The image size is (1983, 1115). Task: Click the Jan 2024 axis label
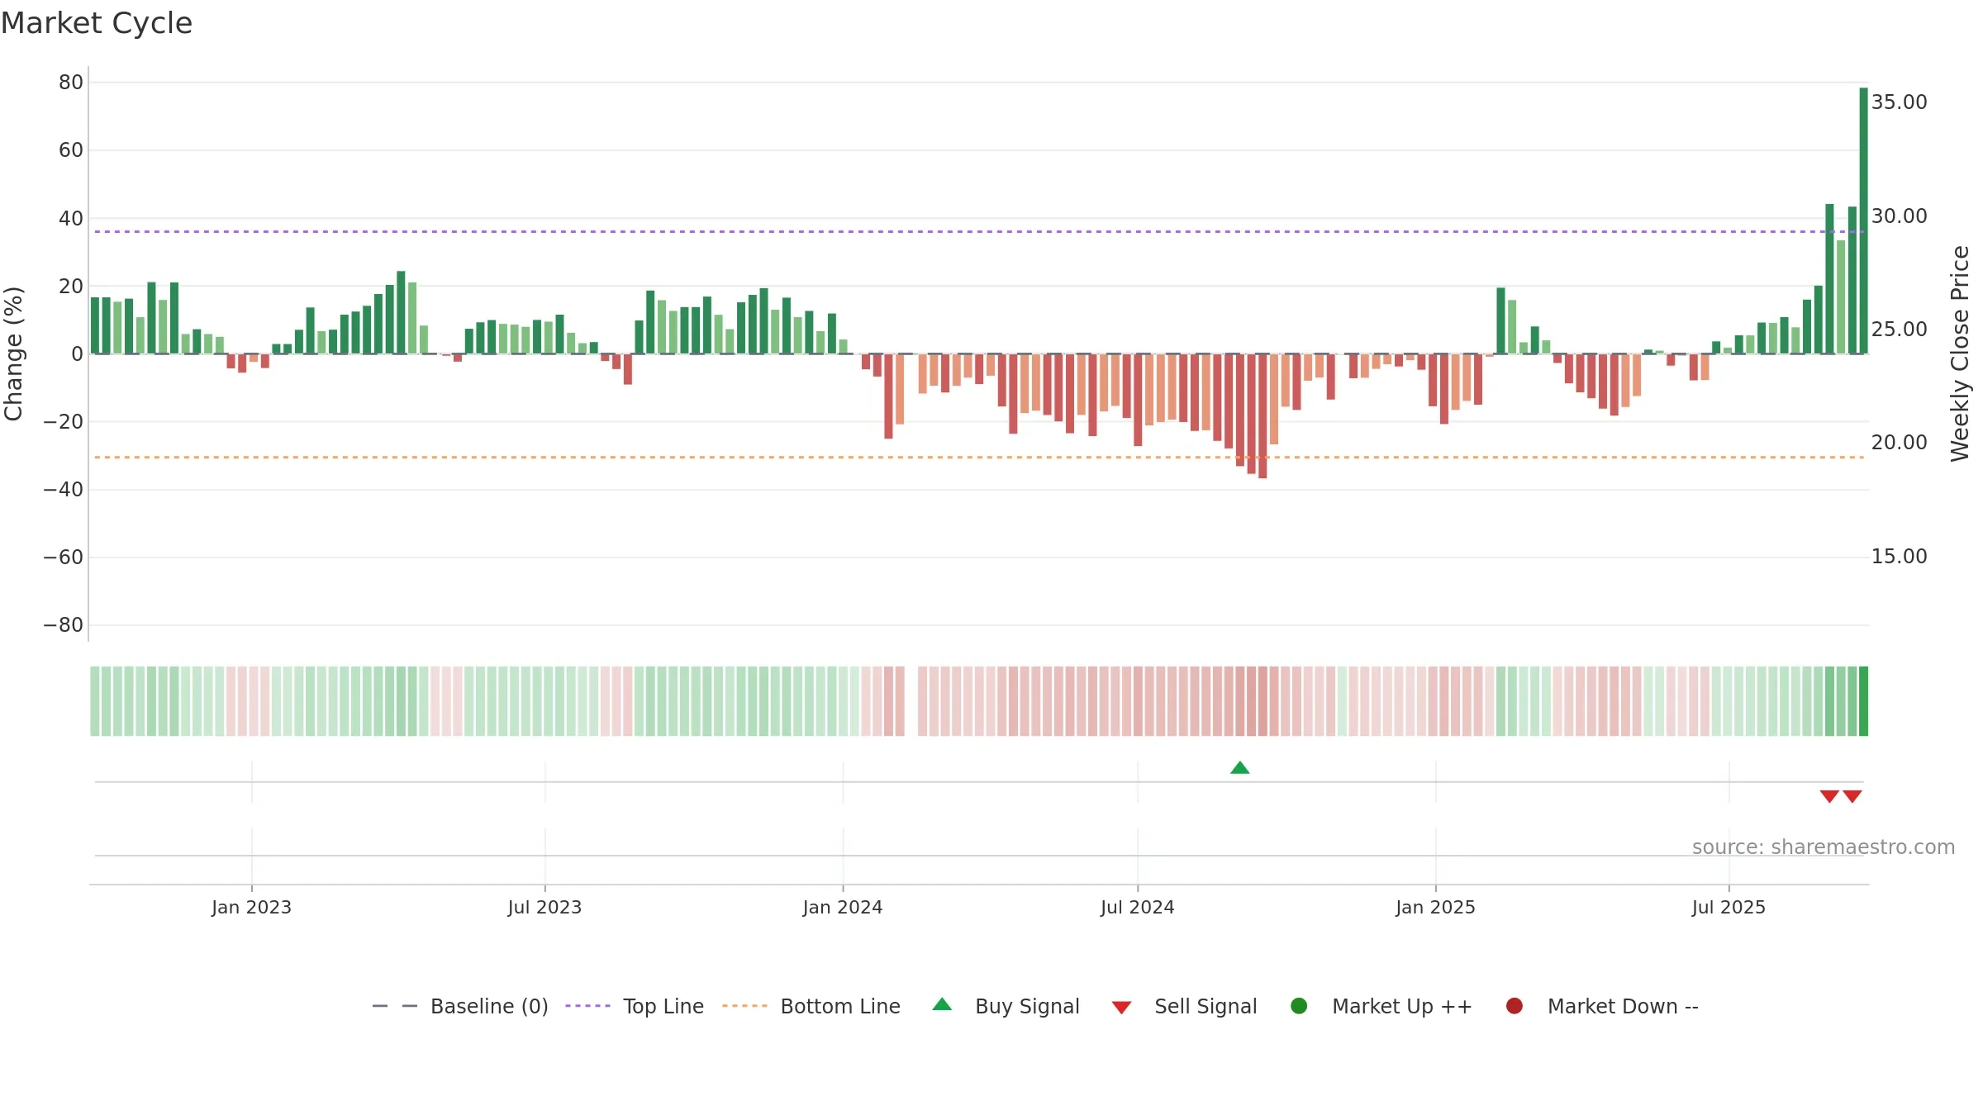843,907
